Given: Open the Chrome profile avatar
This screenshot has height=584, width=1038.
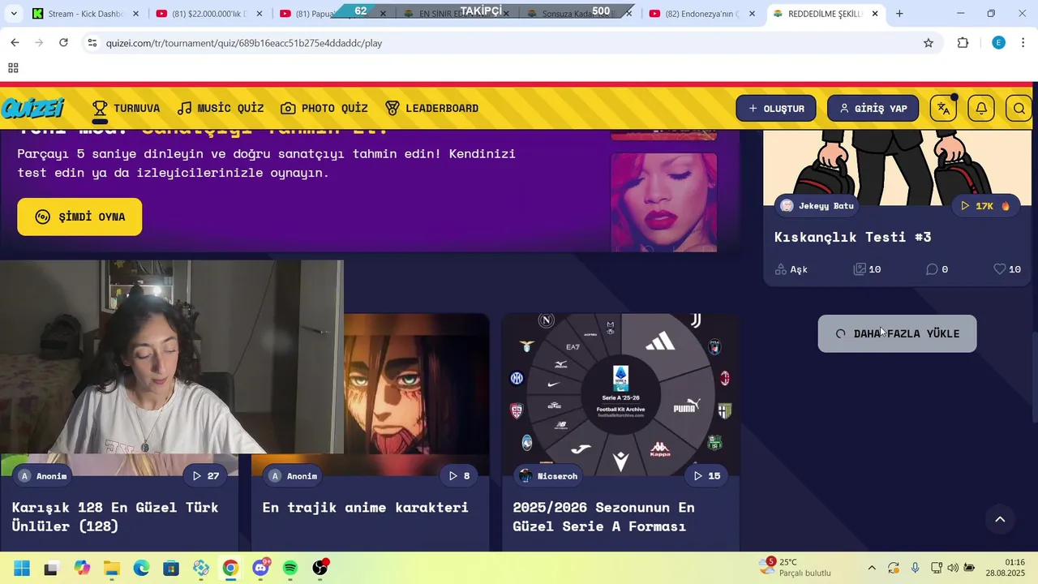Looking at the screenshot, I should click(999, 43).
